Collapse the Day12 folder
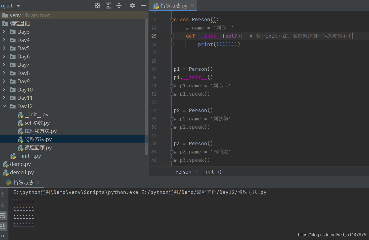Image resolution: width=369 pixels, height=240 pixels. [4, 106]
